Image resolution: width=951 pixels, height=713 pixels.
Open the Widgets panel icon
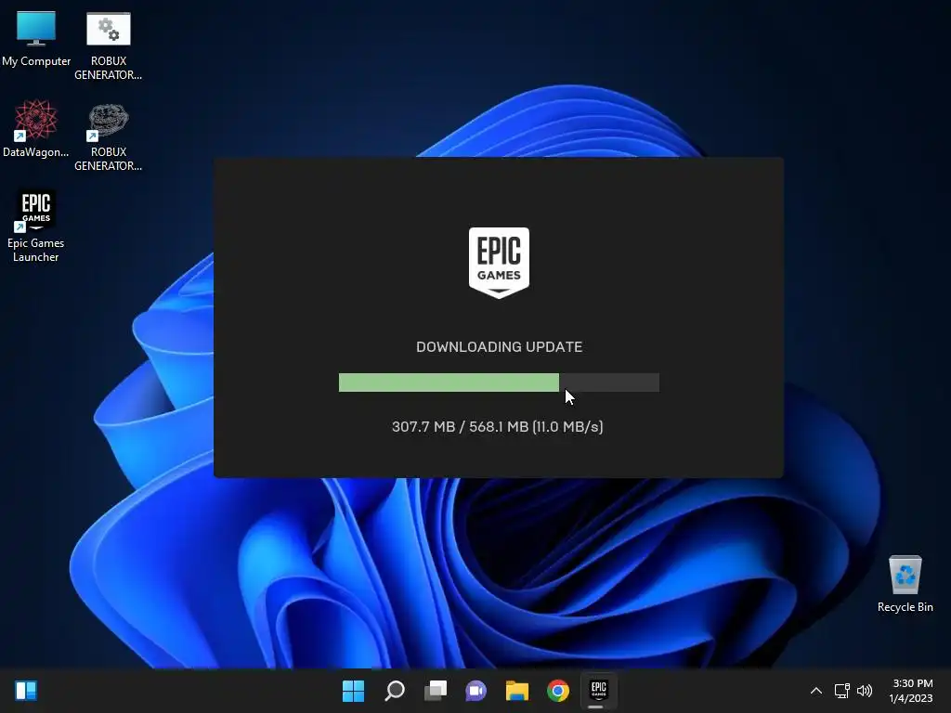(x=26, y=691)
